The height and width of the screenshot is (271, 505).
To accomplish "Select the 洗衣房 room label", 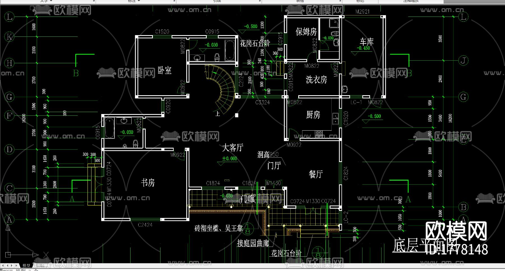I will [x=316, y=80].
